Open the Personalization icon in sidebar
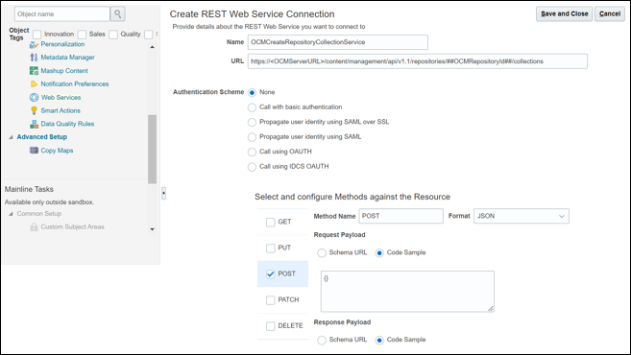This screenshot has width=631, height=355. pos(34,45)
